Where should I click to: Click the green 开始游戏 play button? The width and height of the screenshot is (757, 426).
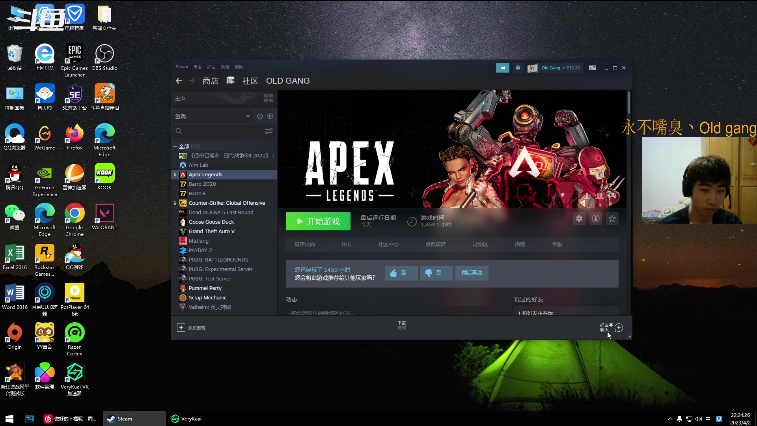tap(318, 221)
